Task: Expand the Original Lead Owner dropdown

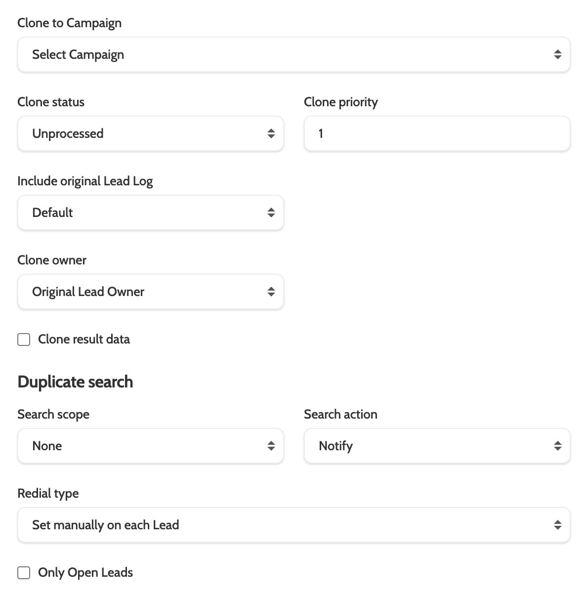Action: [150, 292]
